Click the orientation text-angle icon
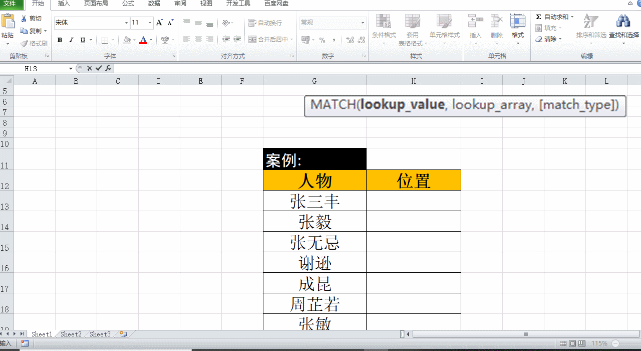Screen dimensions: 641x351 225,23
